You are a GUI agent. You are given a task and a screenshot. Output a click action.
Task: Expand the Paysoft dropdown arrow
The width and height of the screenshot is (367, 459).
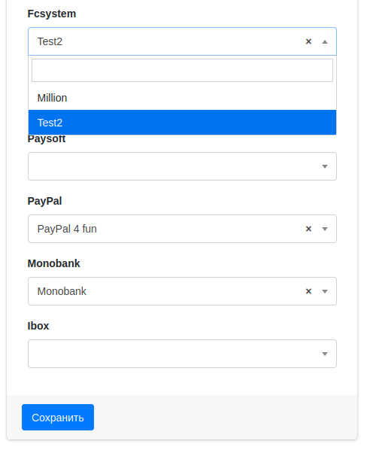[325, 166]
